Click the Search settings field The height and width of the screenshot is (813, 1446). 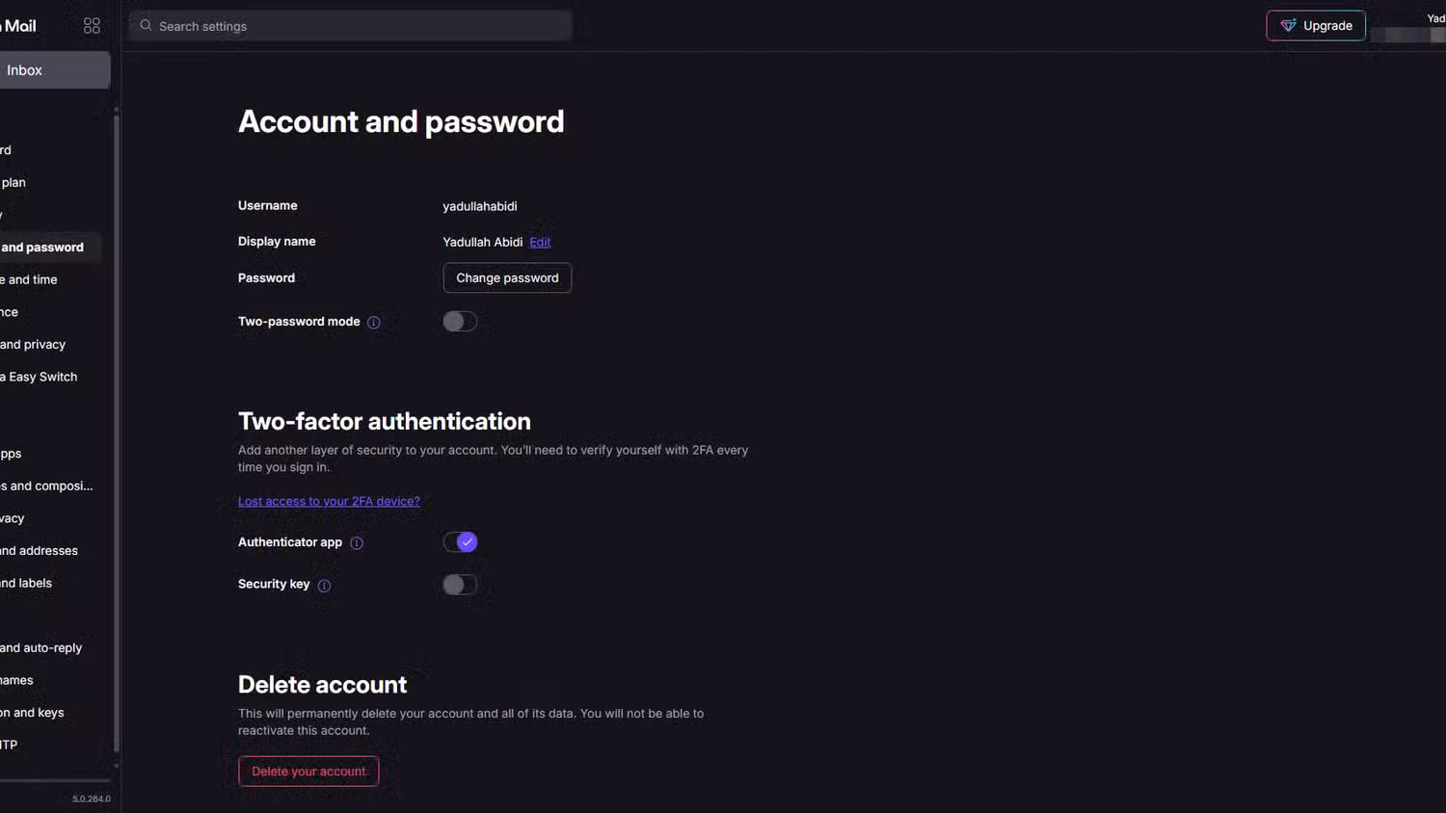click(x=357, y=26)
